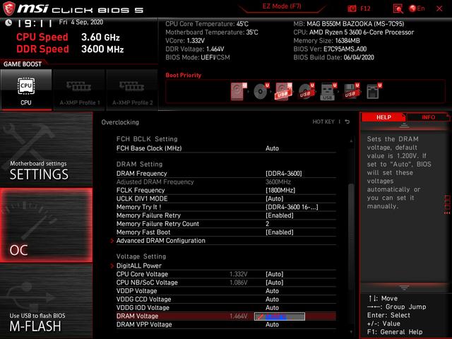Image resolution: width=452 pixels, height=339 pixels.
Task: Open the OC overclocking section
Action: click(x=46, y=225)
